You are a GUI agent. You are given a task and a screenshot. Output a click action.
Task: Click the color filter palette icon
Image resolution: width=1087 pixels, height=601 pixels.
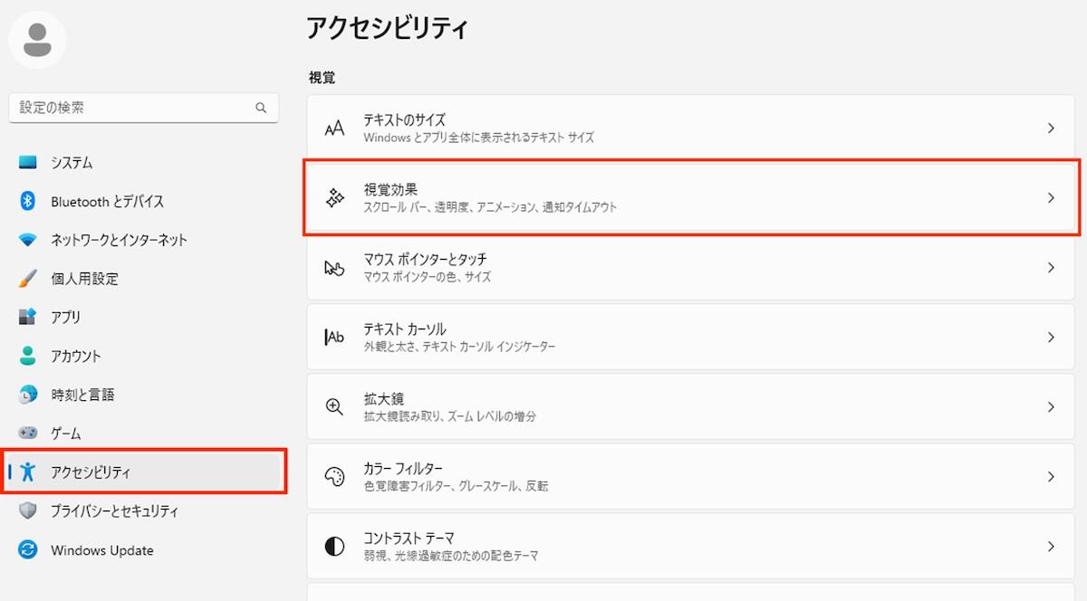point(334,476)
